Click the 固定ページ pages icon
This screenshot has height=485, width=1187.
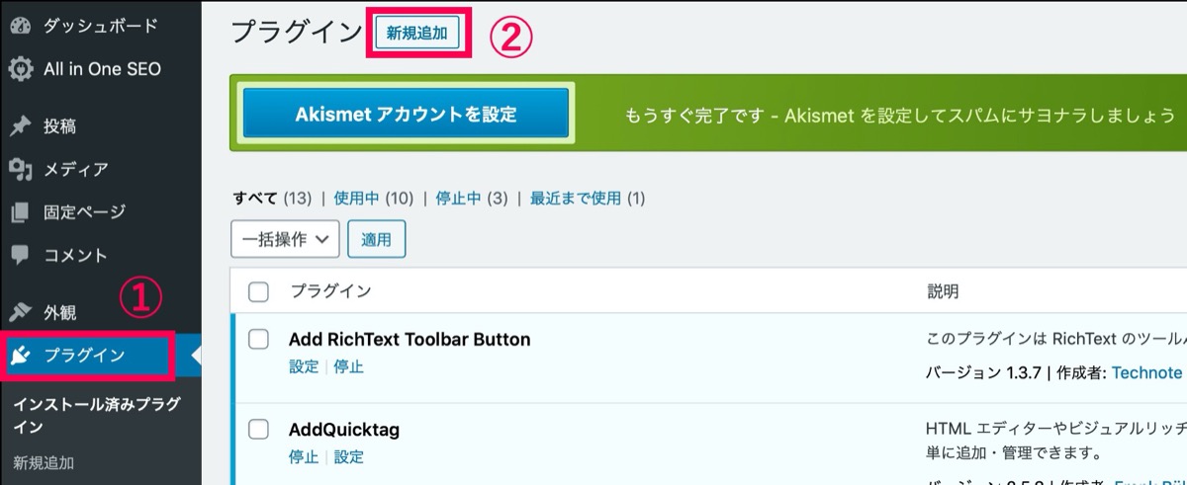[x=20, y=212]
